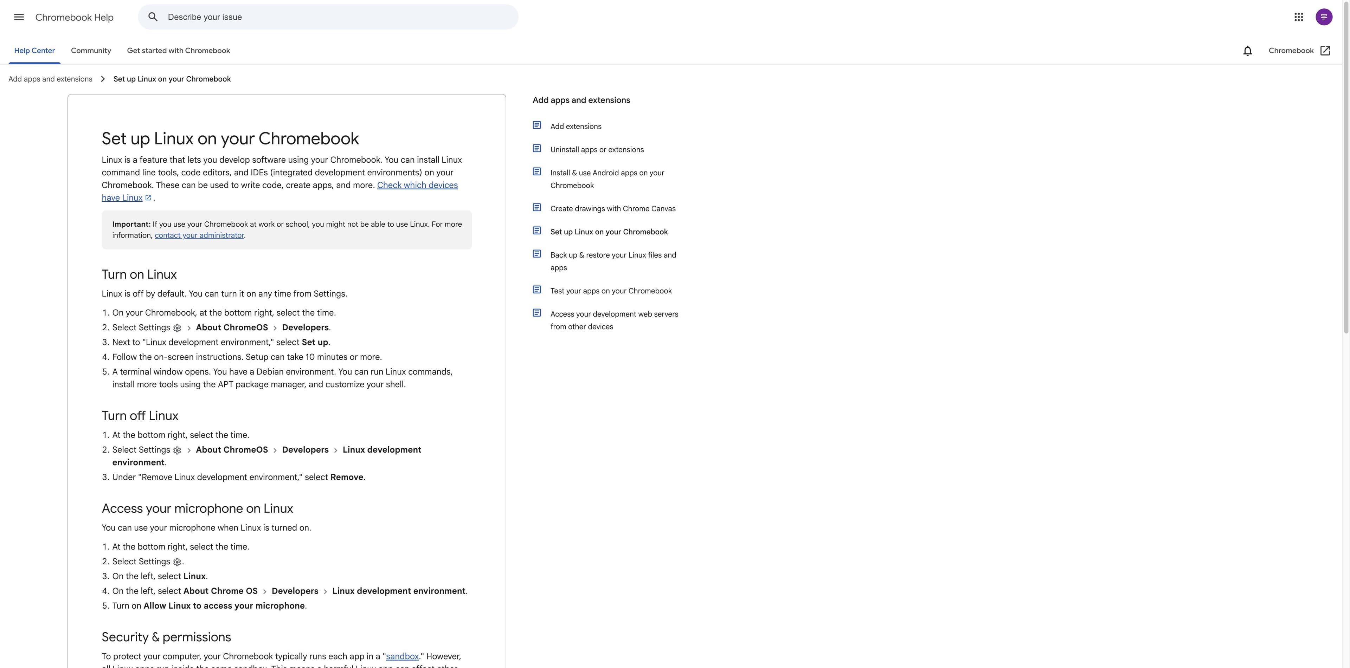Click Settings gear icon in Turn off Linux steps
The image size is (1350, 668).
click(177, 450)
